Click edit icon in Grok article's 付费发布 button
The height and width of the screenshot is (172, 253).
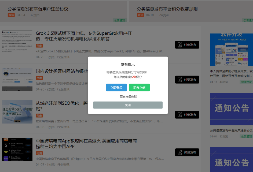(x=180, y=45)
